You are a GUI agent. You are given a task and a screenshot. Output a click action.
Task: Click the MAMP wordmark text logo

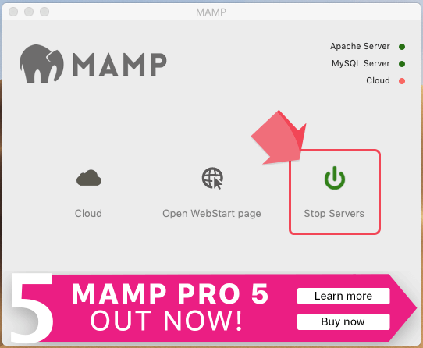(119, 65)
